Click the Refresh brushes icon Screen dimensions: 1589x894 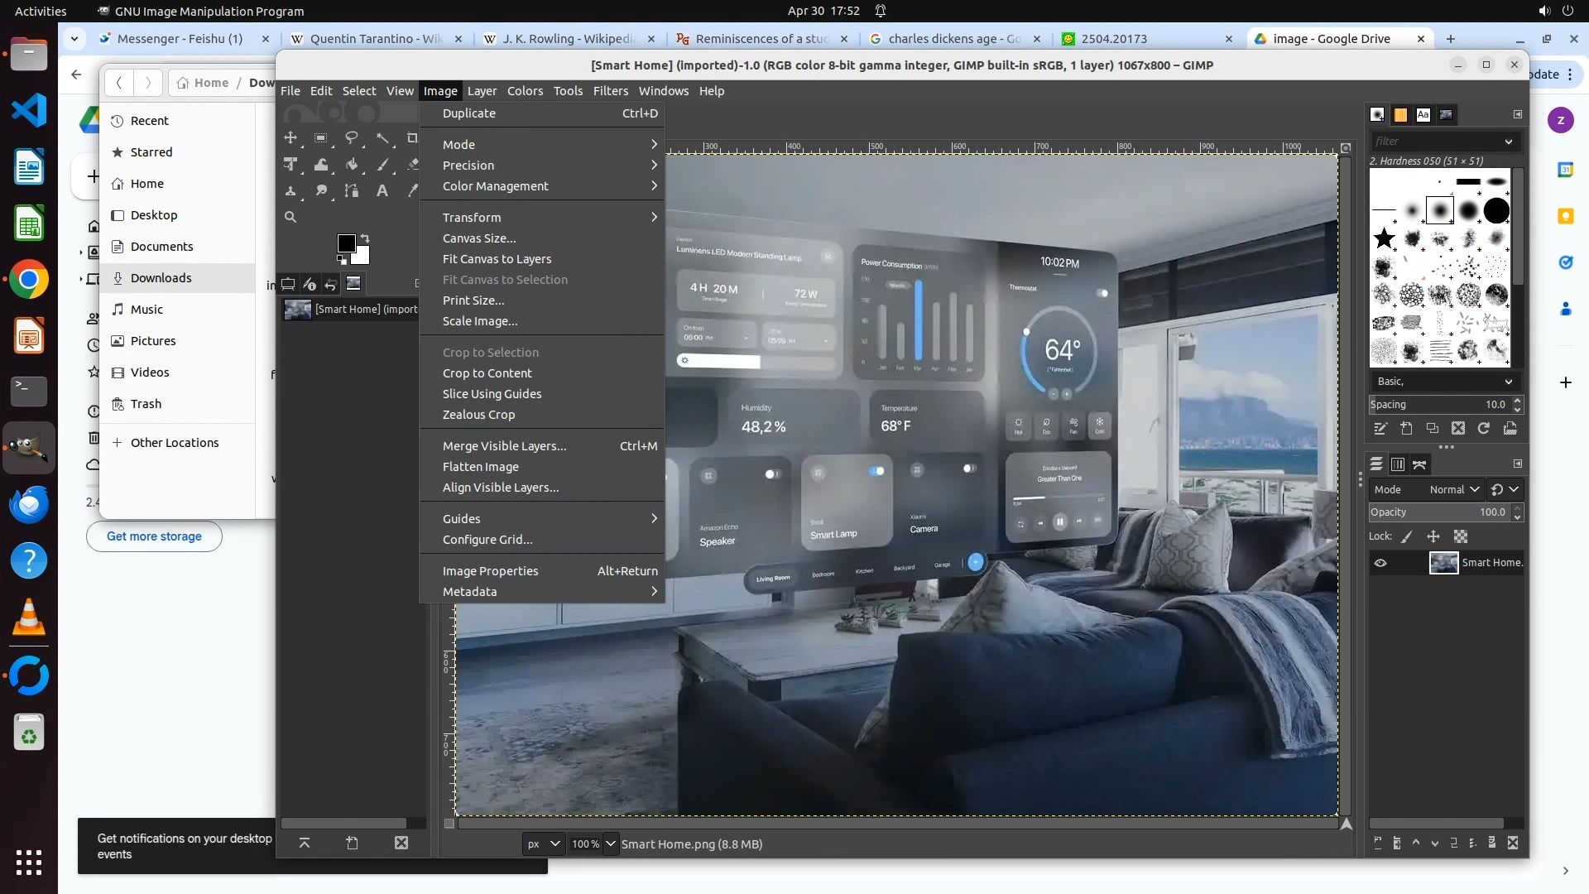pyautogui.click(x=1484, y=429)
